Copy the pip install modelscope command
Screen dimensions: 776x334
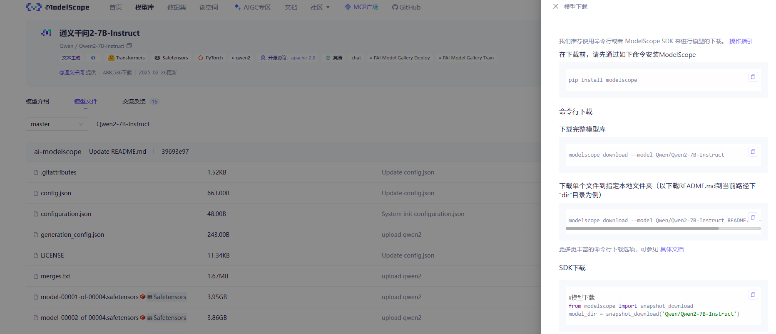(753, 77)
